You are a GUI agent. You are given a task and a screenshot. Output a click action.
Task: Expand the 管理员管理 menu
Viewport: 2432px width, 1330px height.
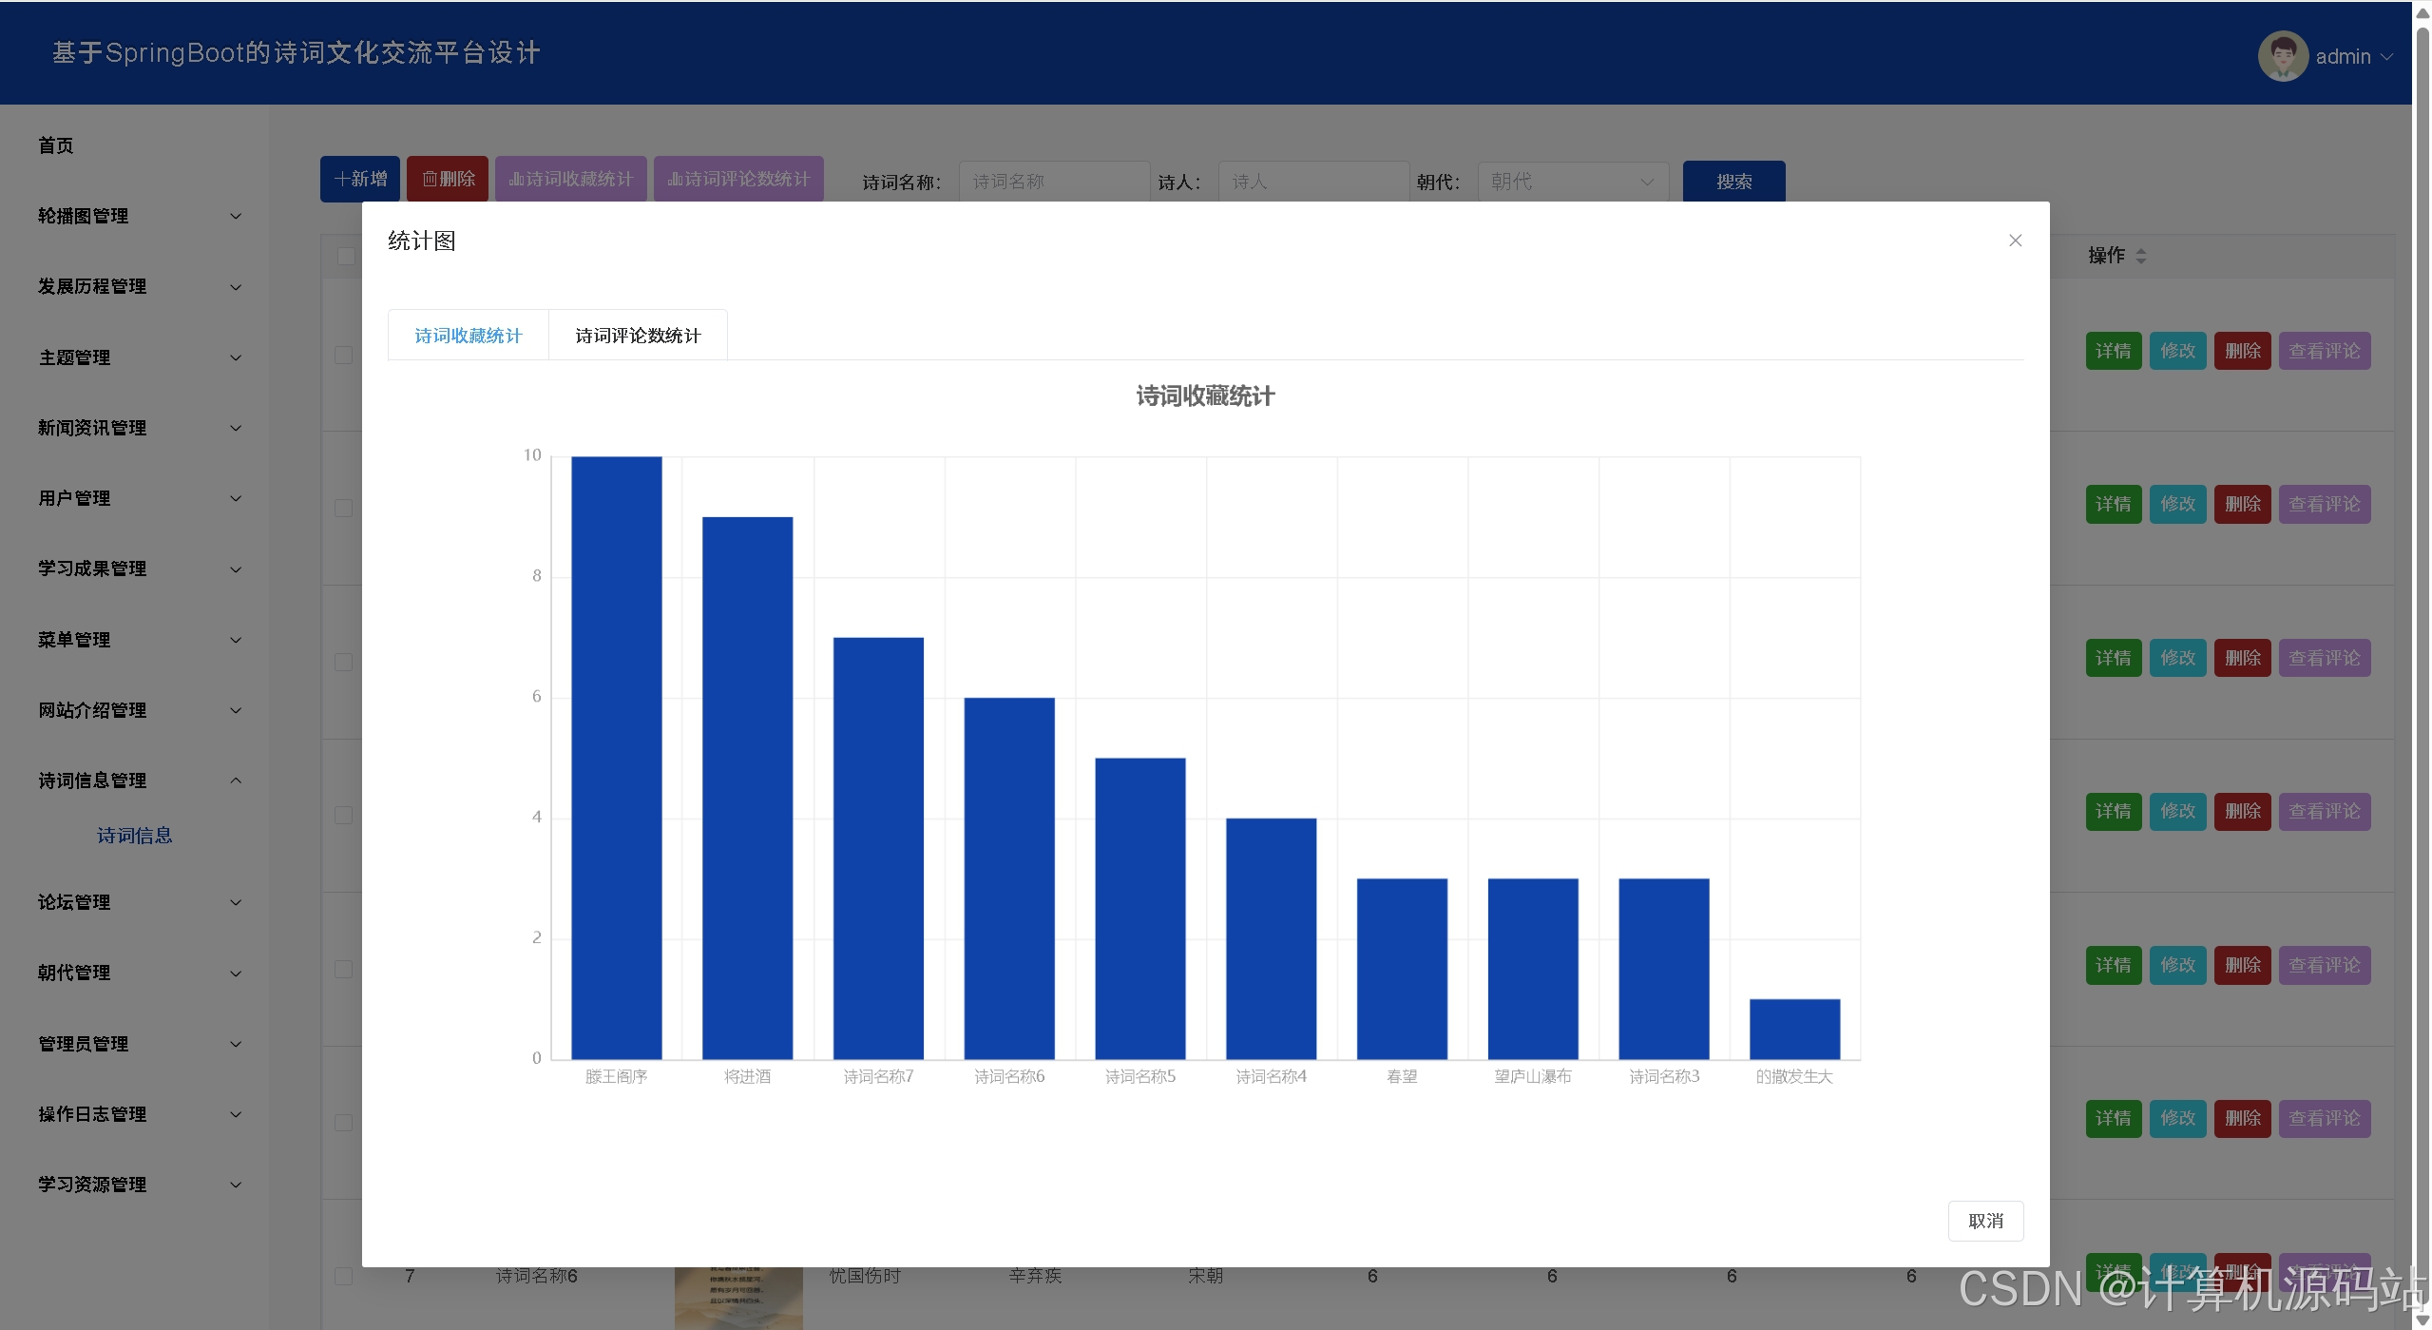140,1044
